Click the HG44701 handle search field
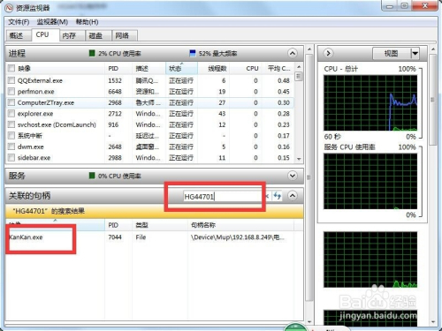The height and width of the screenshot is (331, 442). click(222, 196)
